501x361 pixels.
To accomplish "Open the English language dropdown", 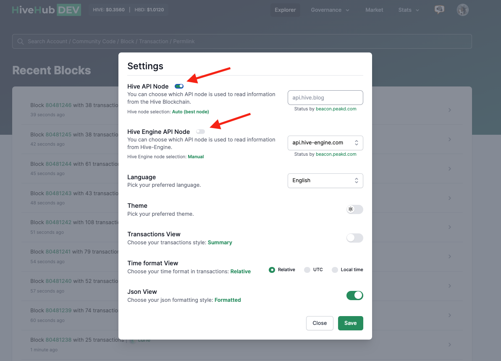I will point(325,180).
